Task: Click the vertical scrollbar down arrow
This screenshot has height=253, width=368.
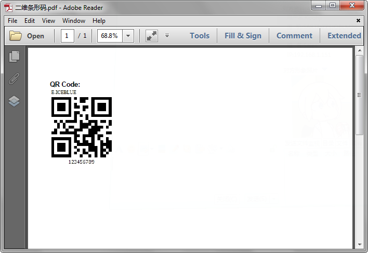Action: 360,244
